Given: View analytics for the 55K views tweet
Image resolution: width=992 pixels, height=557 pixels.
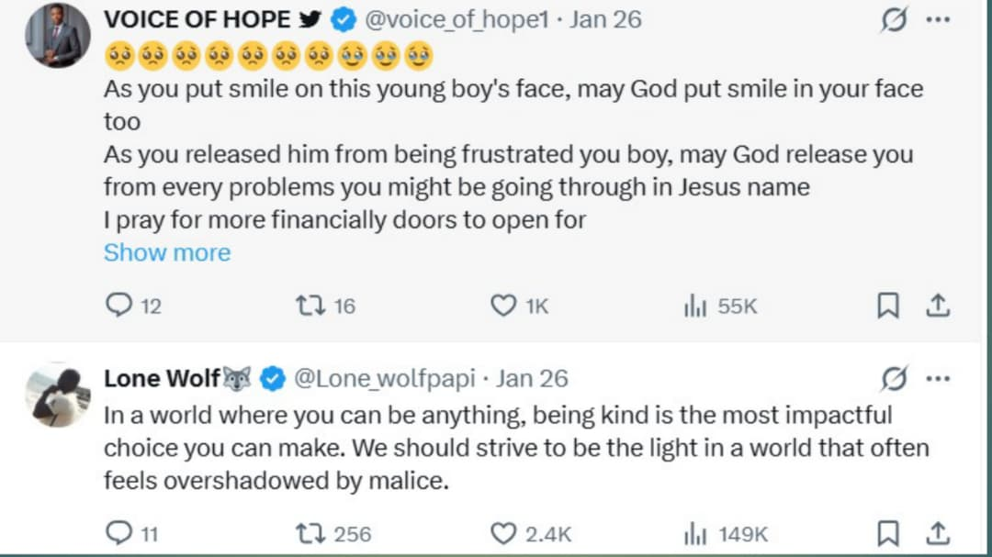Looking at the screenshot, I should (x=695, y=306).
